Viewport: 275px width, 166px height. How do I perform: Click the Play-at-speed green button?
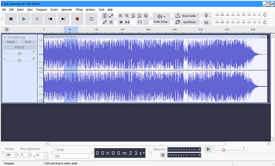tap(208, 149)
